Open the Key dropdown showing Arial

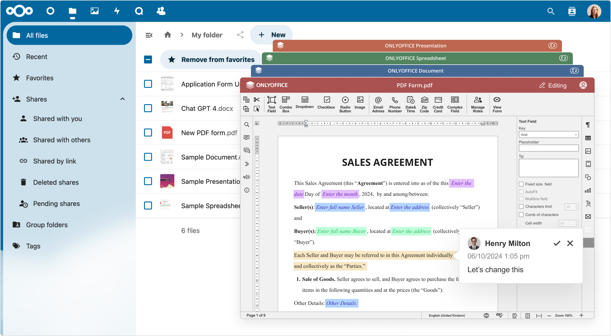(x=548, y=134)
